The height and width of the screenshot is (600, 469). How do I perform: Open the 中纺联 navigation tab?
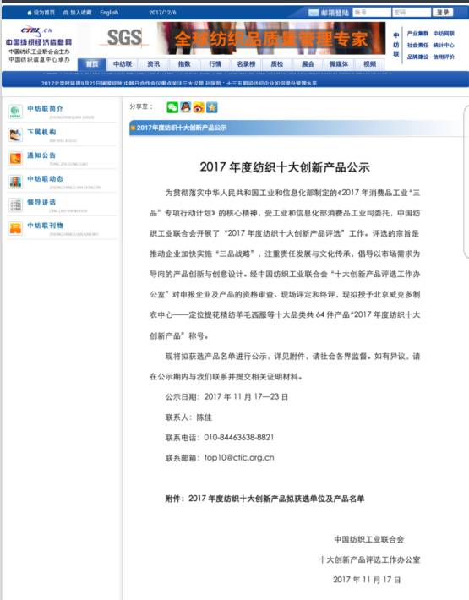[123, 64]
